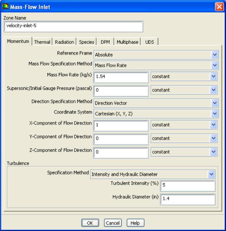The image size is (226, 231).
Task: Open turbulence Specification Method dropdown
Action: point(211,174)
